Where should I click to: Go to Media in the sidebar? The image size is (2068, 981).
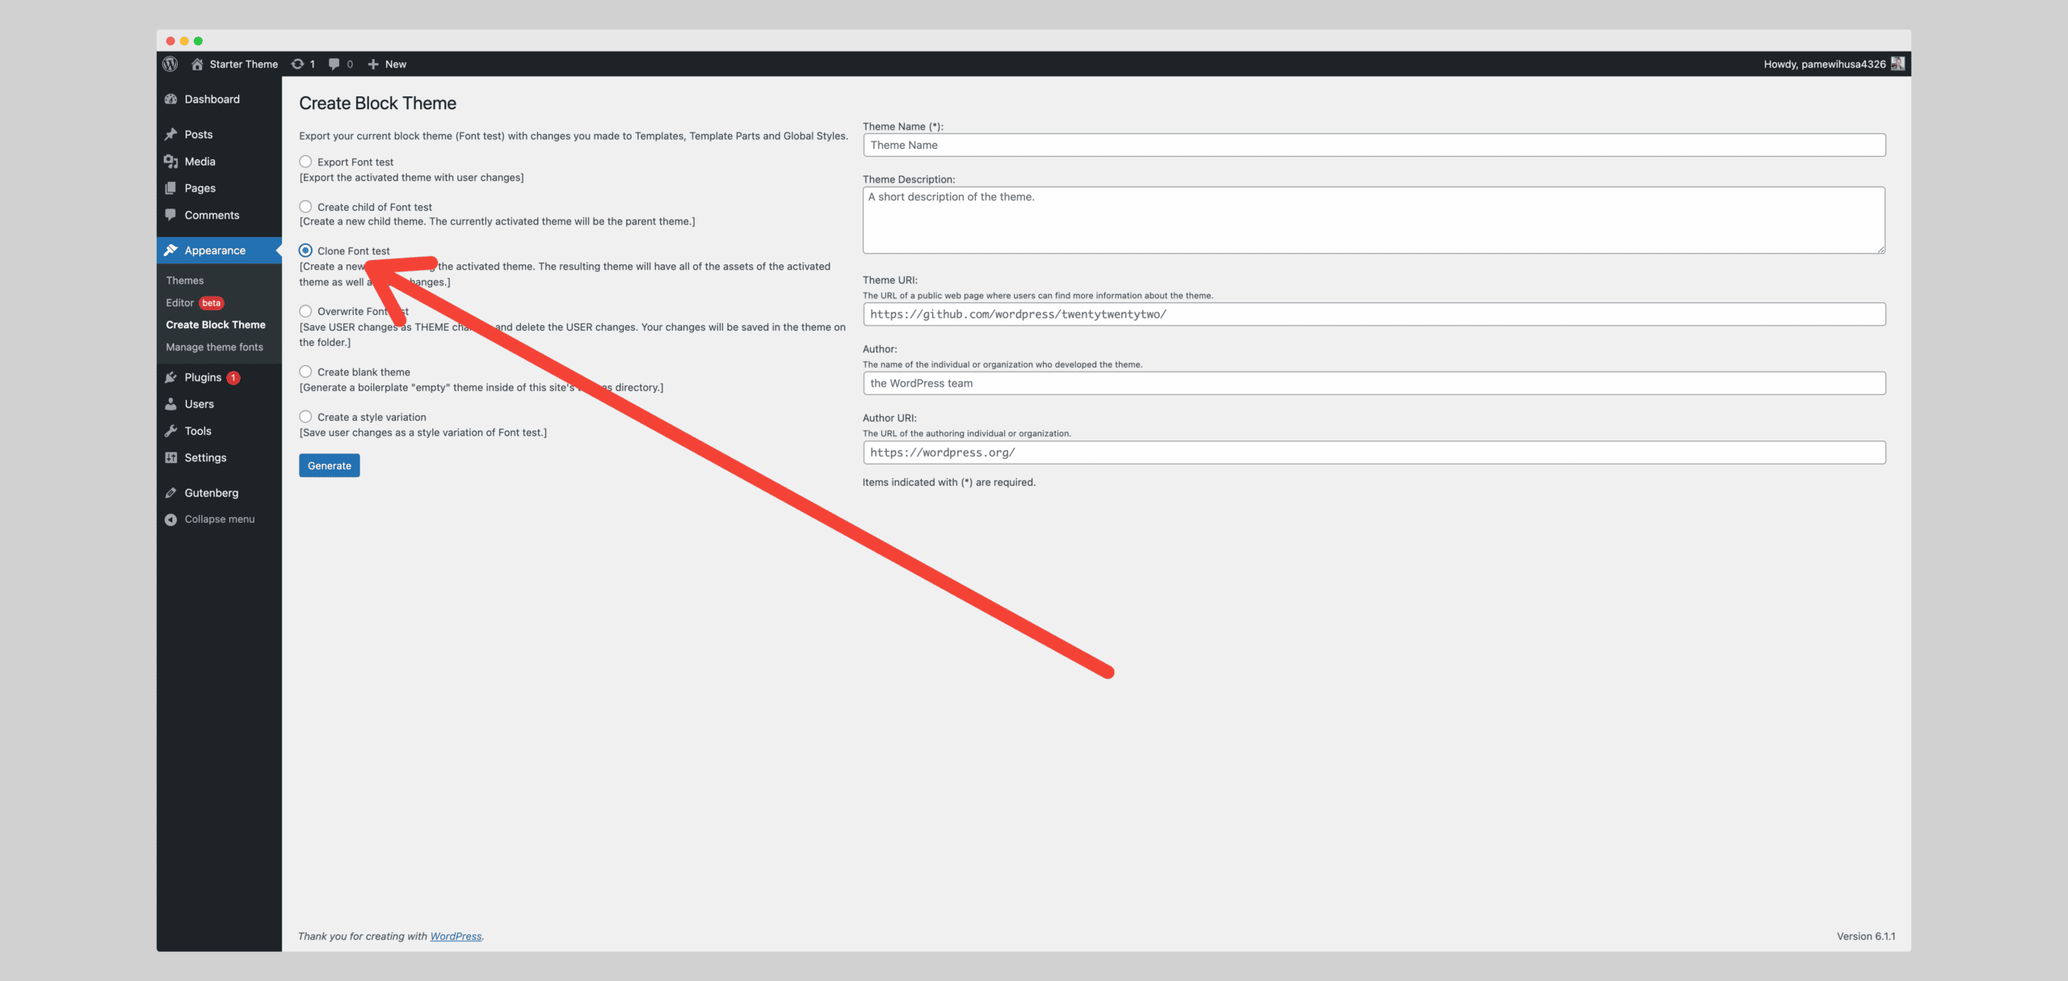click(200, 162)
